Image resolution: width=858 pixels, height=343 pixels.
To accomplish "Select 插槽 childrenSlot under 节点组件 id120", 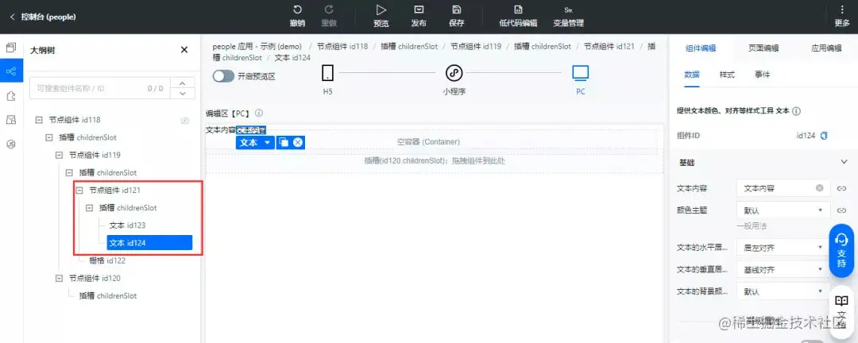I will (x=108, y=296).
